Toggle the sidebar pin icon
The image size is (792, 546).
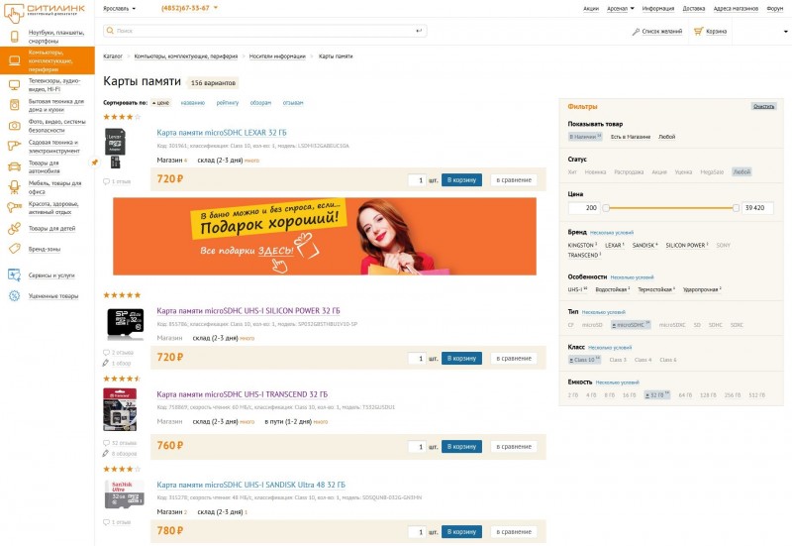(x=94, y=163)
